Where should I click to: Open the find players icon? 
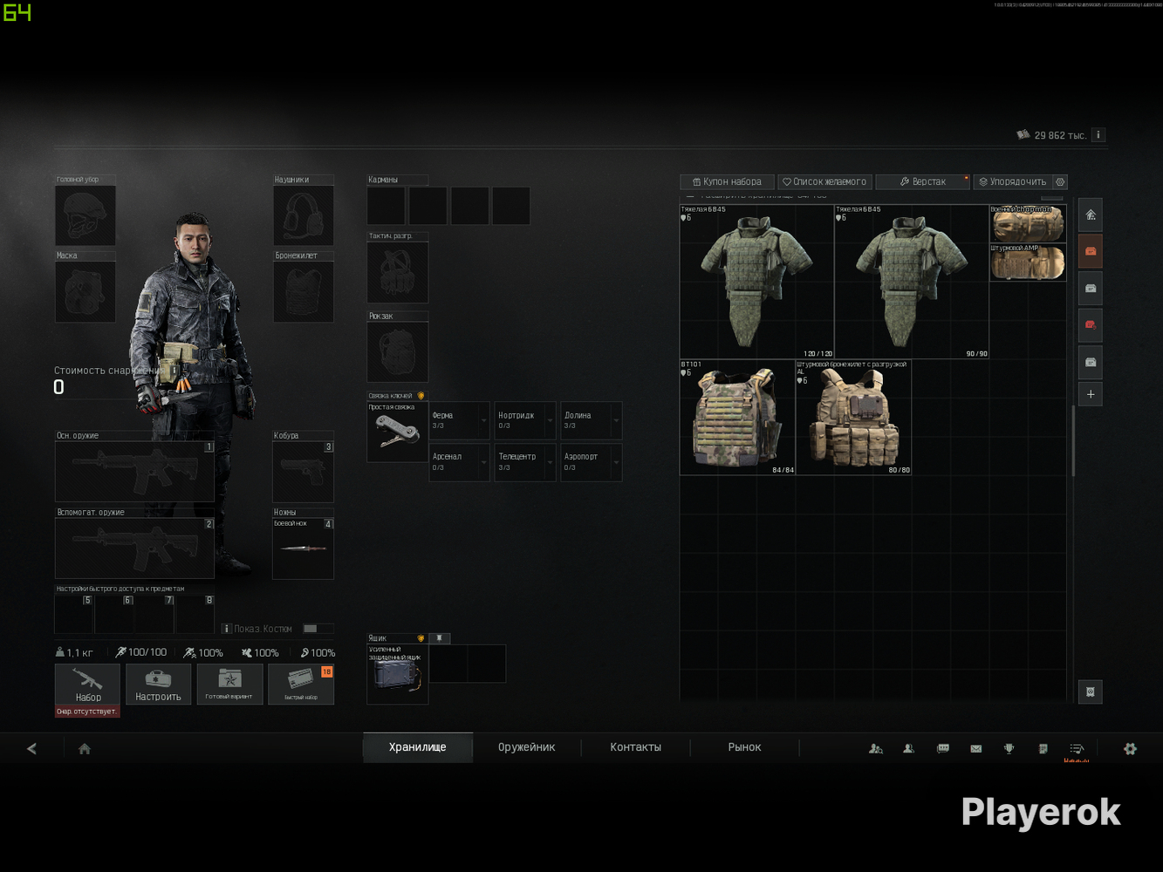click(x=876, y=748)
